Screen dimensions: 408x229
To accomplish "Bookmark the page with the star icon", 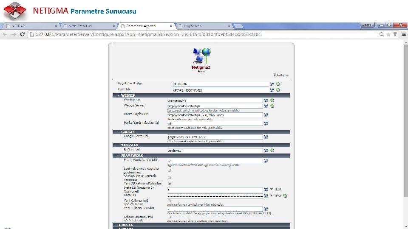I will [388, 34].
